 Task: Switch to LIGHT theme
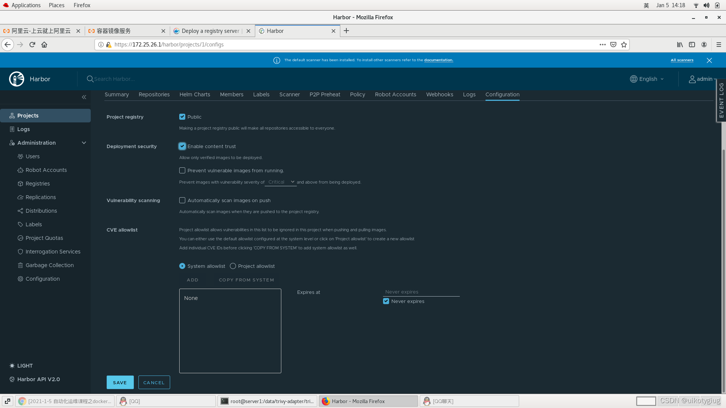(x=21, y=366)
